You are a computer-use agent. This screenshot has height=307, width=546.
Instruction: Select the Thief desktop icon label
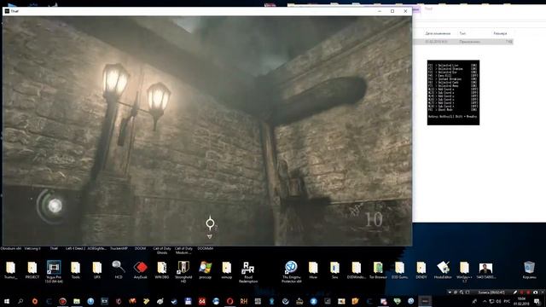click(x=54, y=248)
